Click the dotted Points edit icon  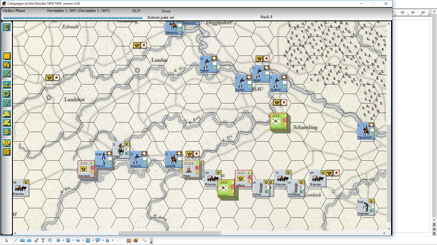(x=120, y=240)
